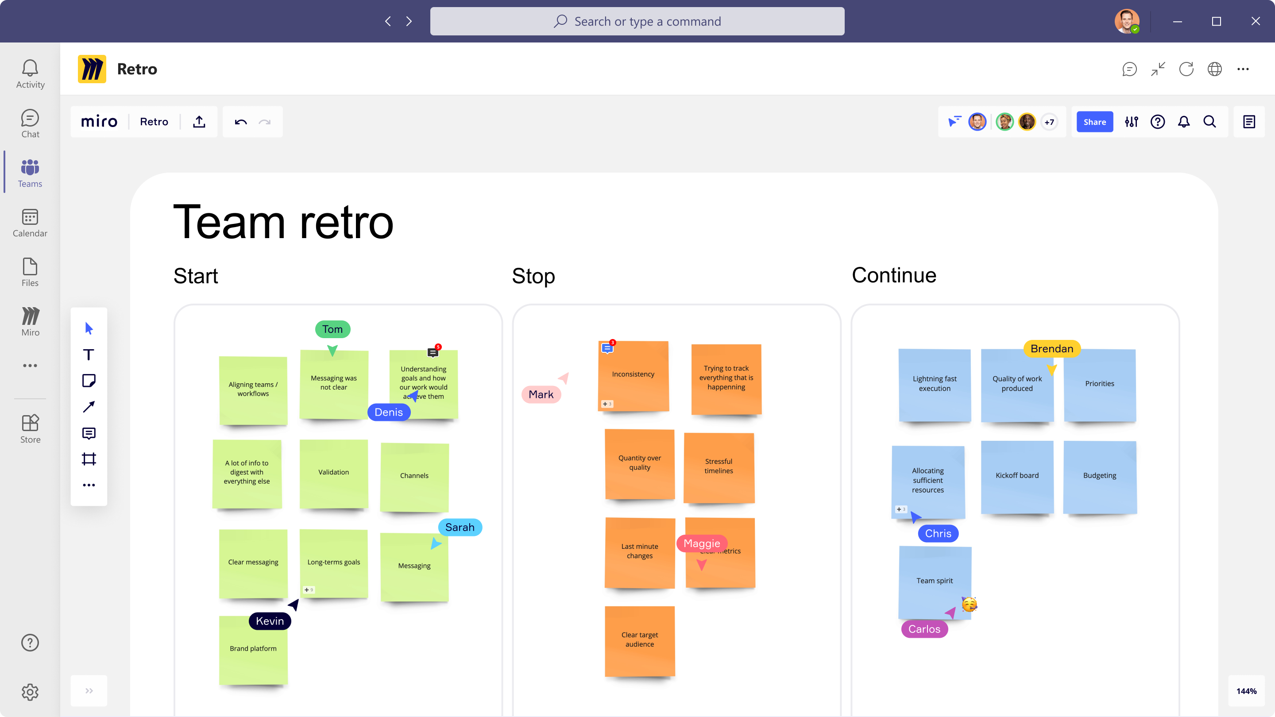Switch to Chat in Teams sidebar
This screenshot has height=717, width=1275.
(x=30, y=124)
